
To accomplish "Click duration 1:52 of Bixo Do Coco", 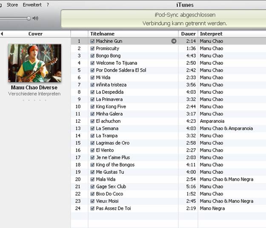I will pos(191,194).
